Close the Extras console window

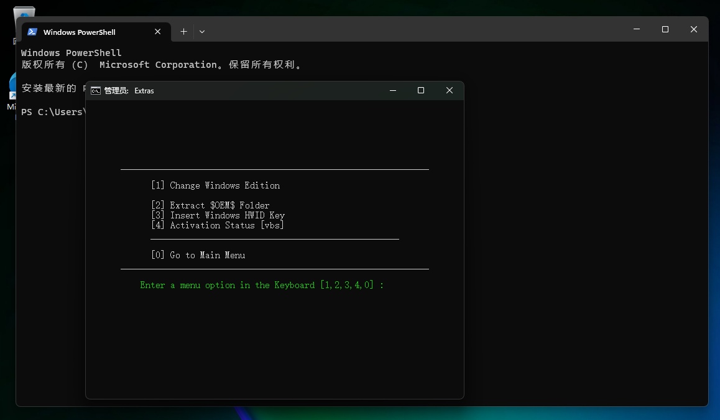450,90
